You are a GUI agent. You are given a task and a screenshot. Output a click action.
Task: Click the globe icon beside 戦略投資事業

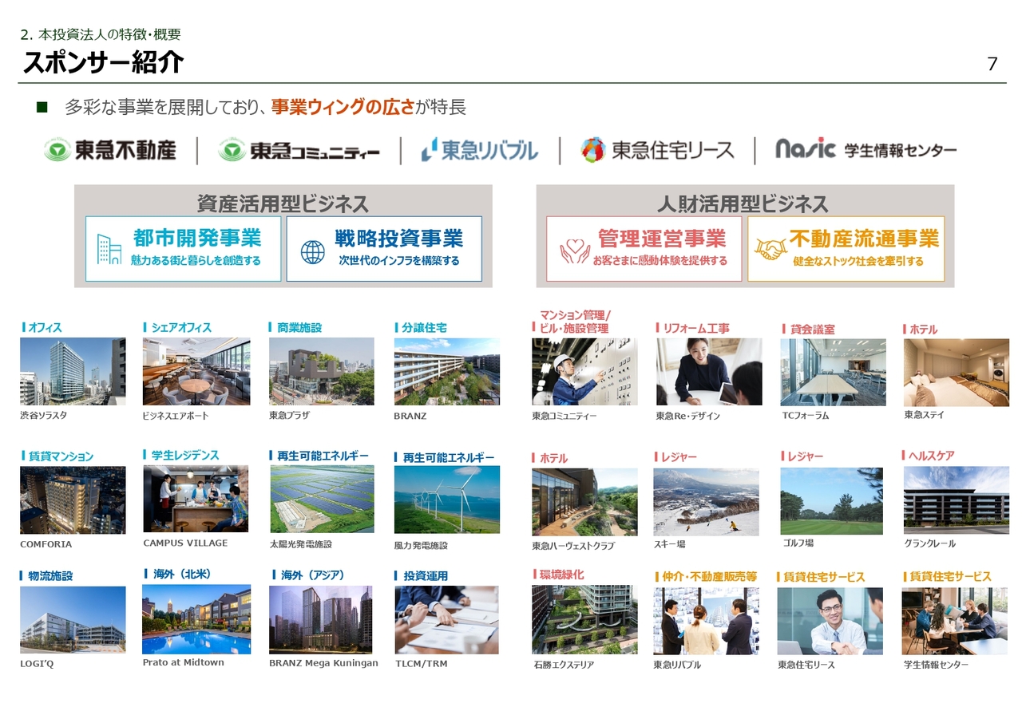(x=313, y=252)
